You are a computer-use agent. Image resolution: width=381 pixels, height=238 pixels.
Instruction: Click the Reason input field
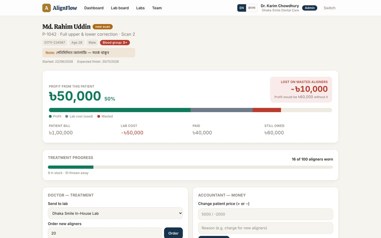click(265, 228)
